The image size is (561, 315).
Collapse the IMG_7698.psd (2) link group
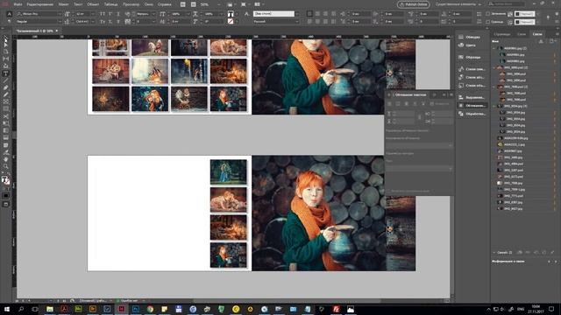point(494,87)
